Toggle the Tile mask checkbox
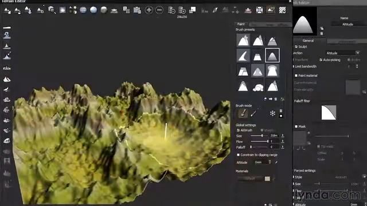 [x=318, y=146]
